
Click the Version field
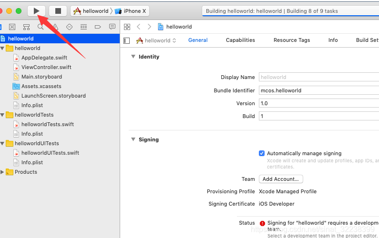[x=319, y=103]
